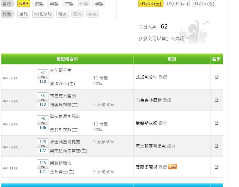The height and width of the screenshot is (187, 239).
Task: Click result icon for 布魯克林籃網 prediction row
Action: [217, 100]
